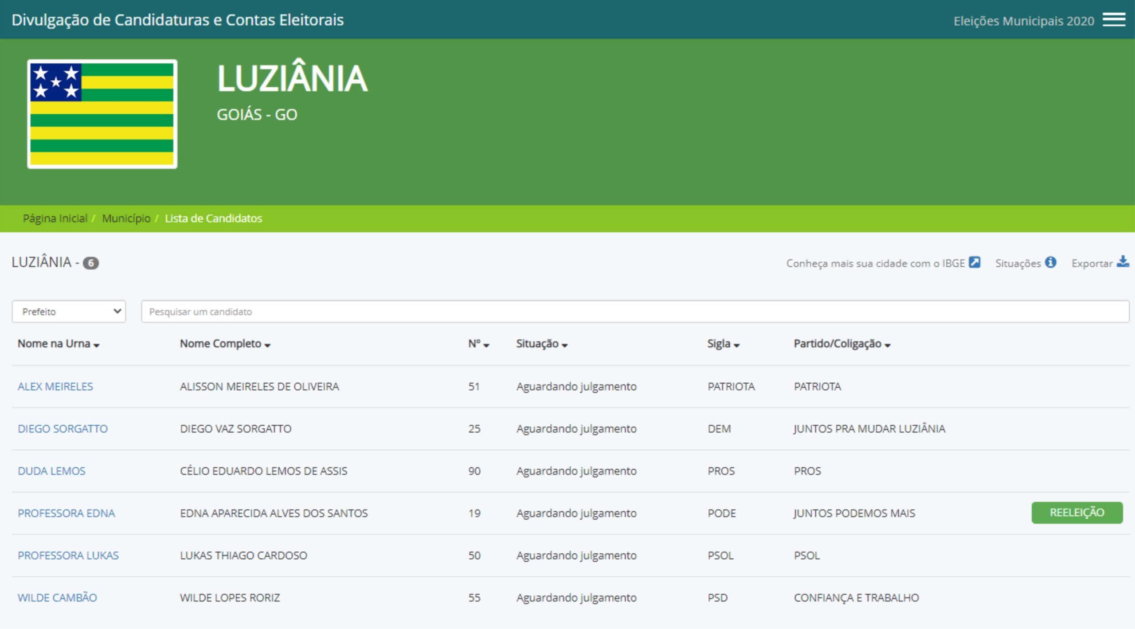Image resolution: width=1135 pixels, height=629 pixels.
Task: Open candidate ALEX MEIRELES
Action: 55,386
